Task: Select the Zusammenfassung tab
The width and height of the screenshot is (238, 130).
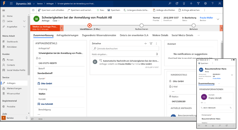Action: point(43,35)
